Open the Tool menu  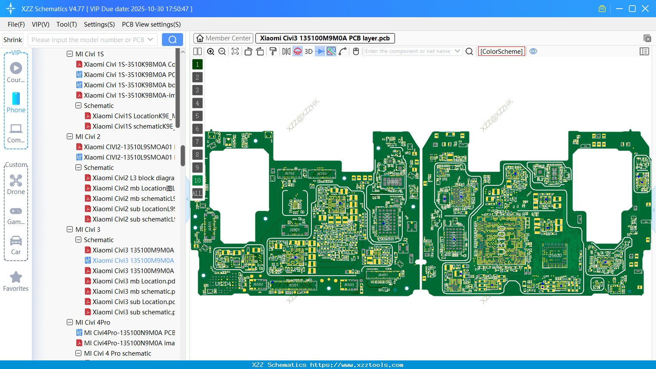(x=66, y=25)
